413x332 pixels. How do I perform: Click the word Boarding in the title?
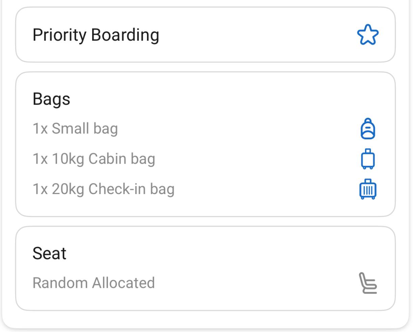click(x=125, y=35)
